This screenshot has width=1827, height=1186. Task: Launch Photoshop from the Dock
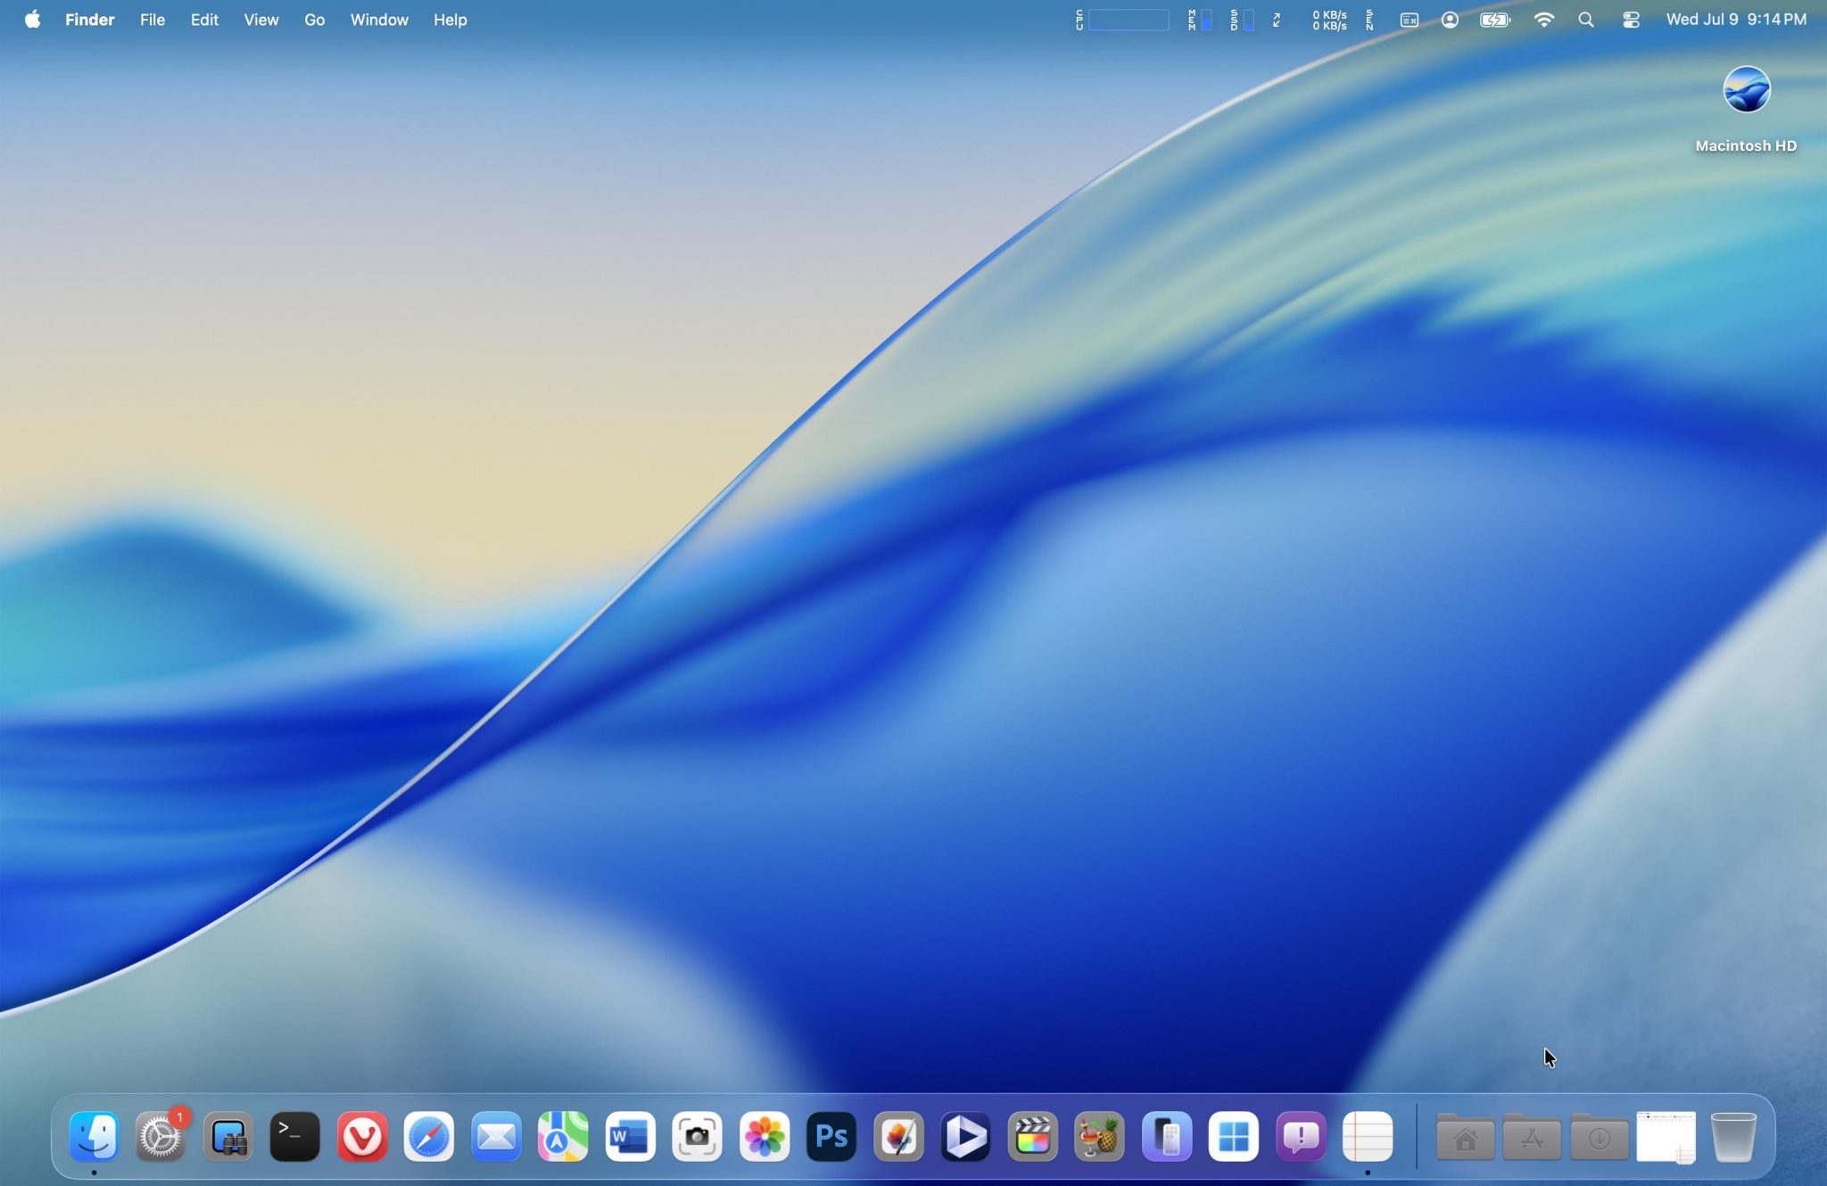tap(831, 1137)
